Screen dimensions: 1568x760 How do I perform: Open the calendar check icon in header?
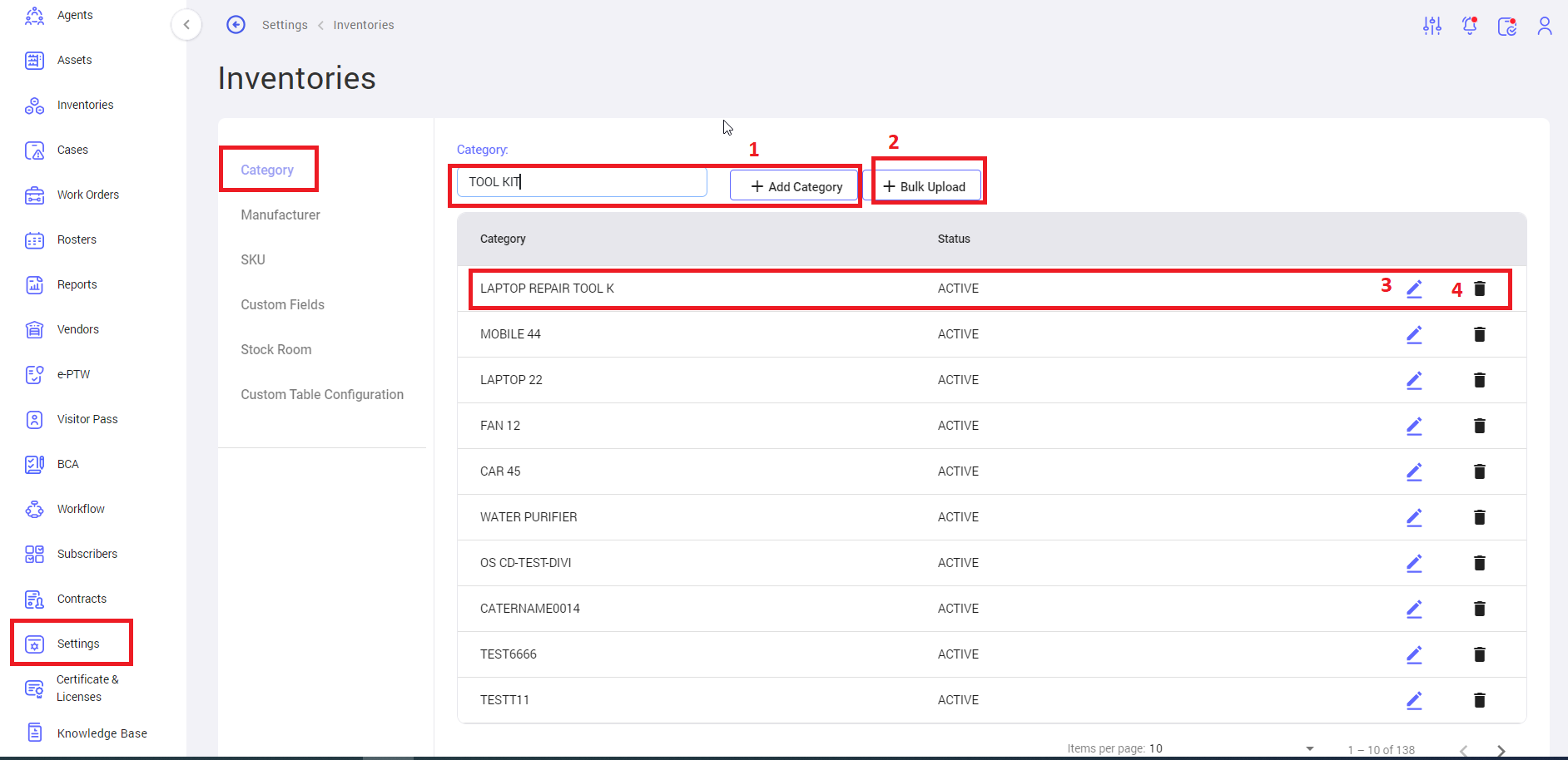tap(1506, 26)
